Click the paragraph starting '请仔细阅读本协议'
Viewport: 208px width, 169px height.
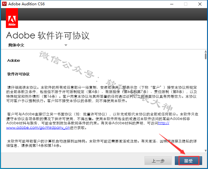(101, 94)
